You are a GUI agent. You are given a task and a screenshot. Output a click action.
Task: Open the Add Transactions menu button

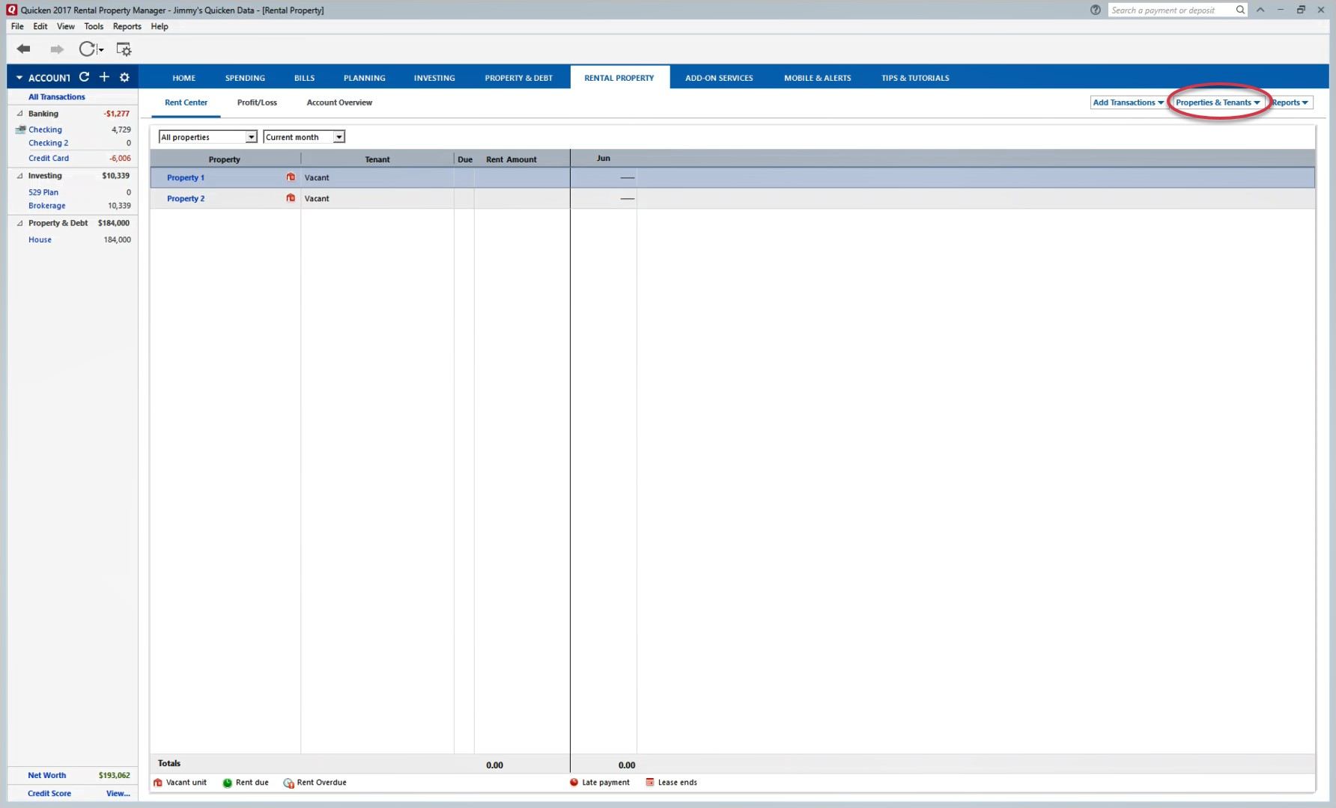(x=1128, y=102)
